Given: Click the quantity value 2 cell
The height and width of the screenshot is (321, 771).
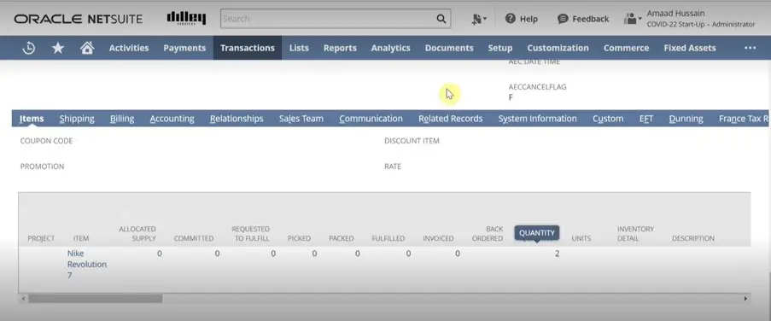Looking at the screenshot, I should [x=557, y=254].
